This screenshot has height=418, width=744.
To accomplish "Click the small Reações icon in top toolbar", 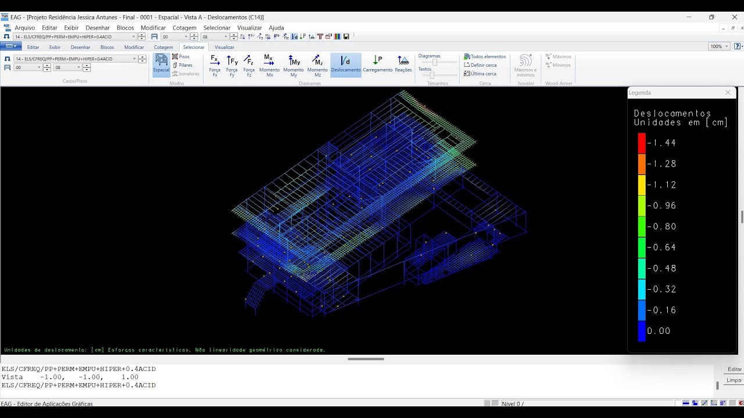I will point(312,37).
